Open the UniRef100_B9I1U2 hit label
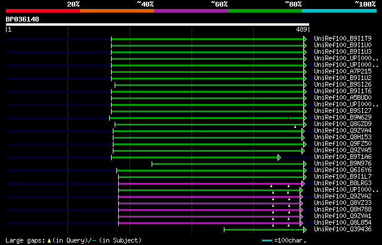The height and width of the screenshot is (245, 382). point(343,78)
